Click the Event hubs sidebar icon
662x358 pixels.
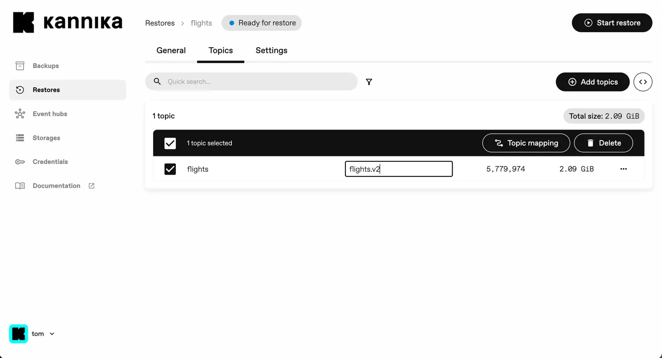[x=20, y=114]
